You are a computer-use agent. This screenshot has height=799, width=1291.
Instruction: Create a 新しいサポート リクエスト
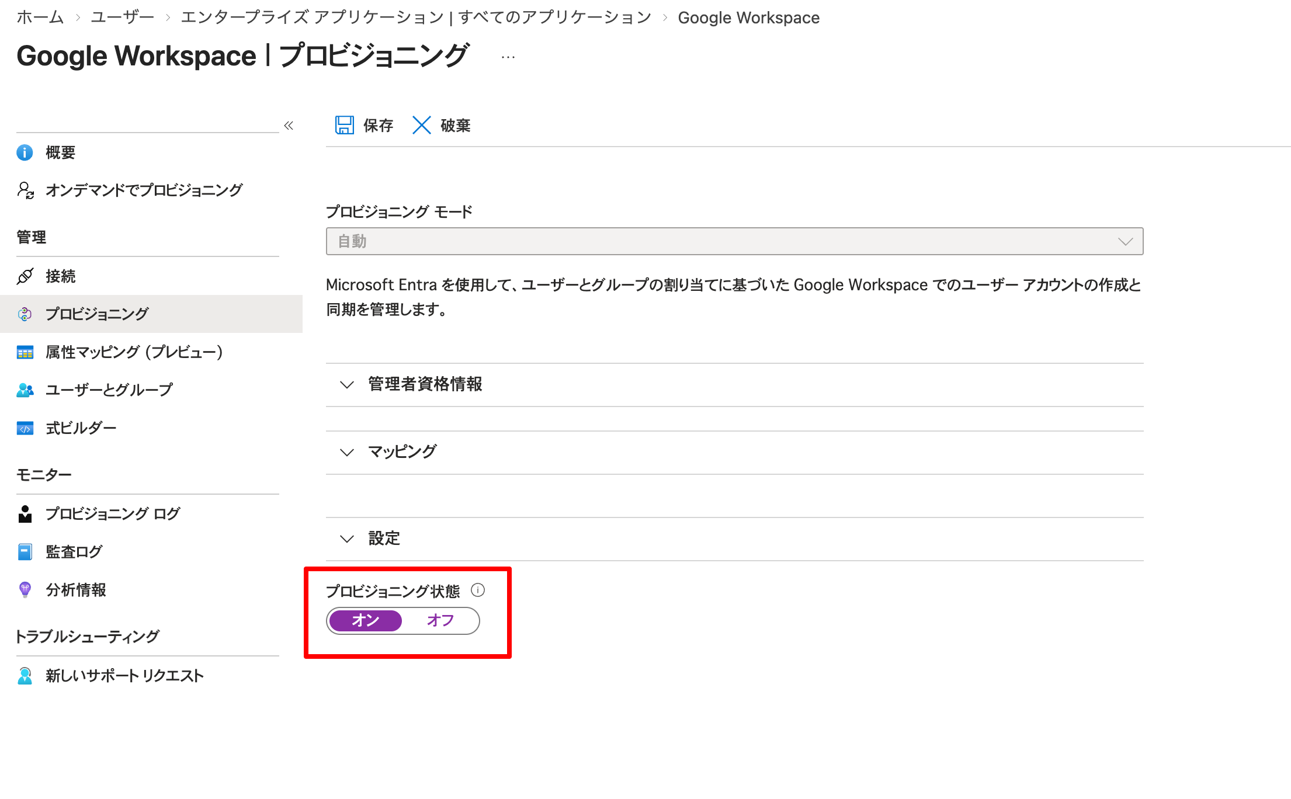[124, 675]
